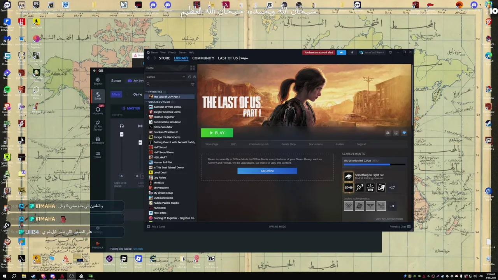Expand the Games filter dropdown
Screen dimensions: 498x280
165,77
